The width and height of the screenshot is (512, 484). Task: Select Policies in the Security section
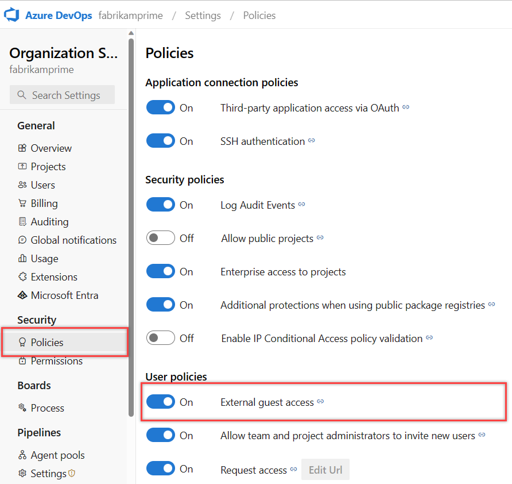tap(47, 341)
